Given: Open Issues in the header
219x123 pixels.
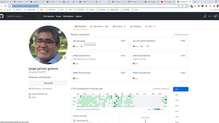Looking at the screenshot, I should (x=59, y=16).
